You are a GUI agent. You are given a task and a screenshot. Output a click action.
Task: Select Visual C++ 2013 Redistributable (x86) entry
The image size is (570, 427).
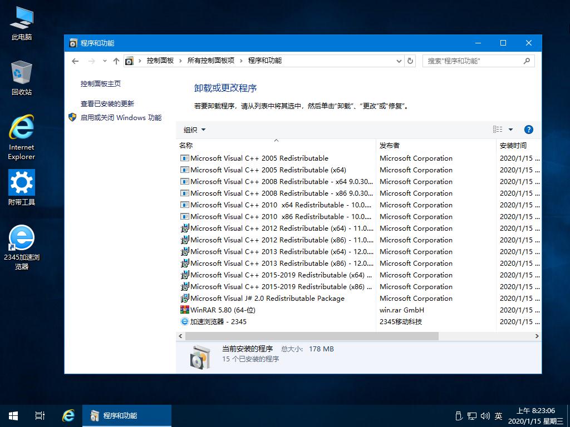point(276,263)
